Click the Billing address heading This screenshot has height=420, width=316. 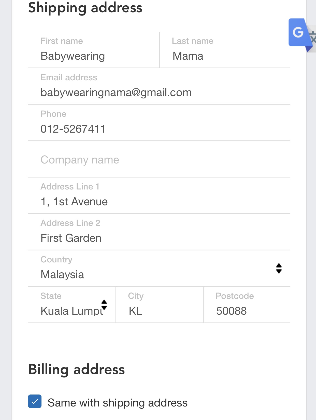[x=77, y=369]
